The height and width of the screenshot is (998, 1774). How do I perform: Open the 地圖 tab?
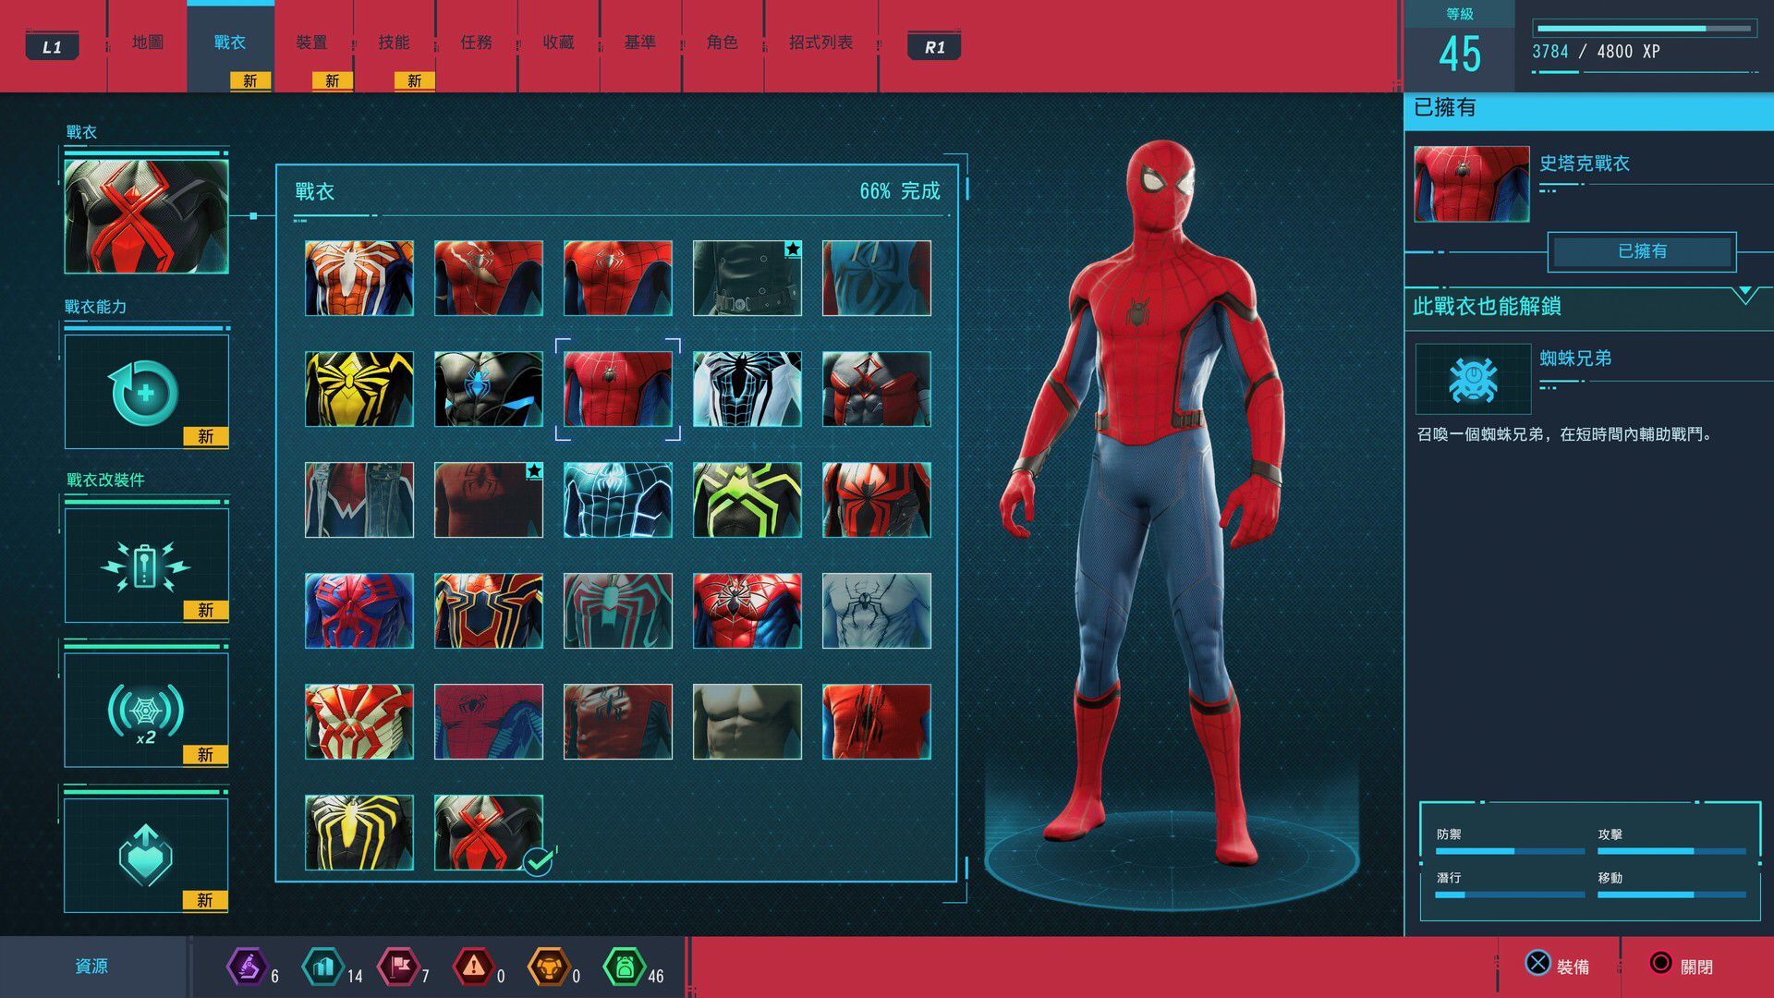(x=148, y=43)
